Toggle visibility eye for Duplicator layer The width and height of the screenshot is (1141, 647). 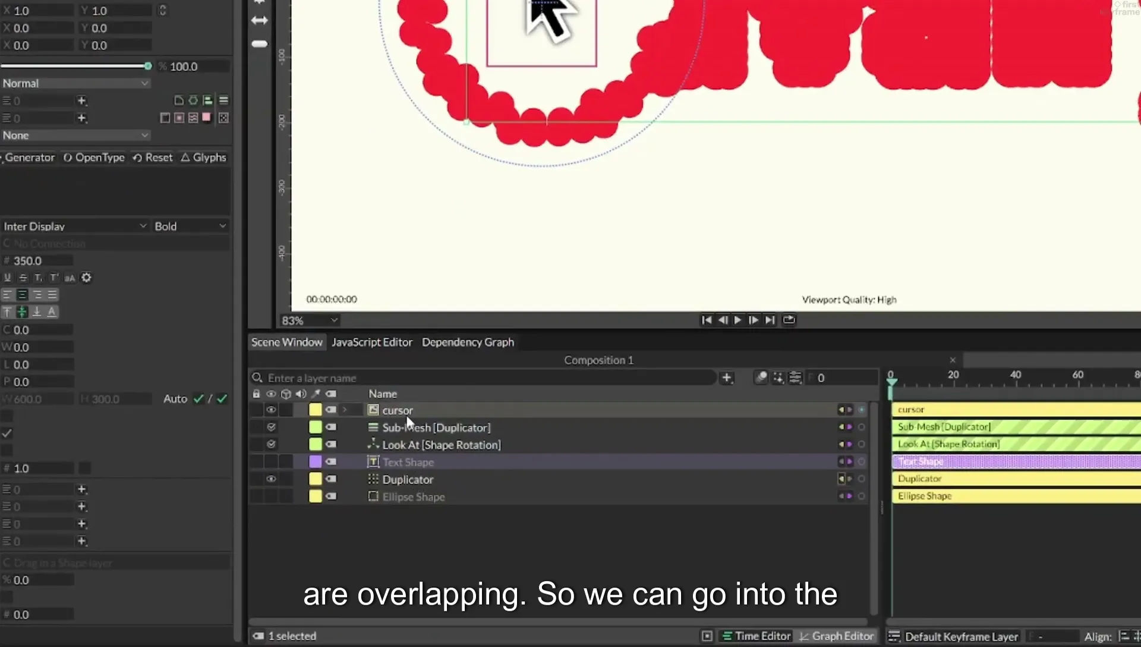click(x=271, y=479)
